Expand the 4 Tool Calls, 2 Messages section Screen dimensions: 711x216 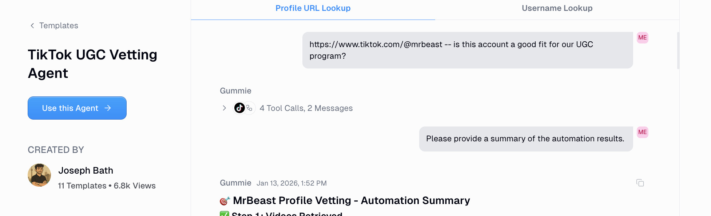pos(306,108)
